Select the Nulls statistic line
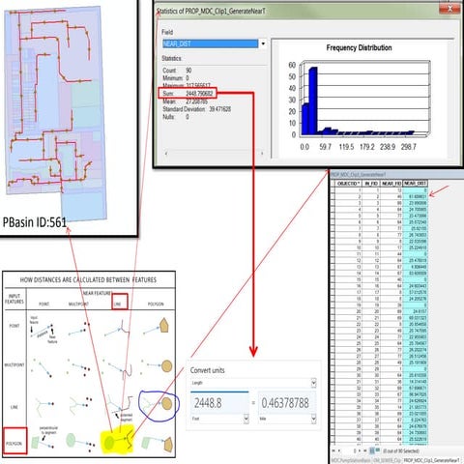 (176, 117)
